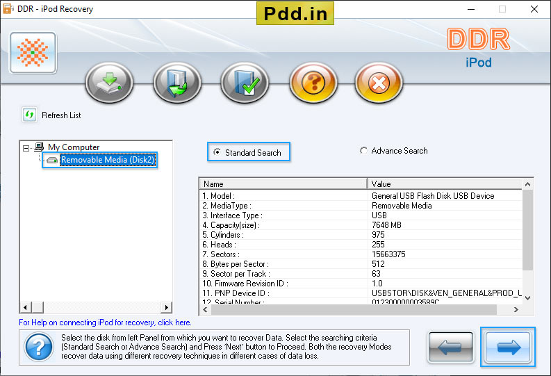The width and height of the screenshot is (551, 376).
Task: Select My Computer tree item
Action: pyautogui.click(x=74, y=147)
